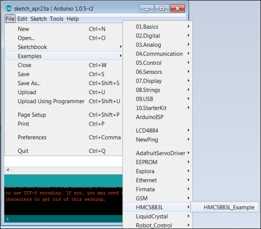Expand the 08.Strings examples
The width and height of the screenshot is (261, 229).
click(158, 90)
